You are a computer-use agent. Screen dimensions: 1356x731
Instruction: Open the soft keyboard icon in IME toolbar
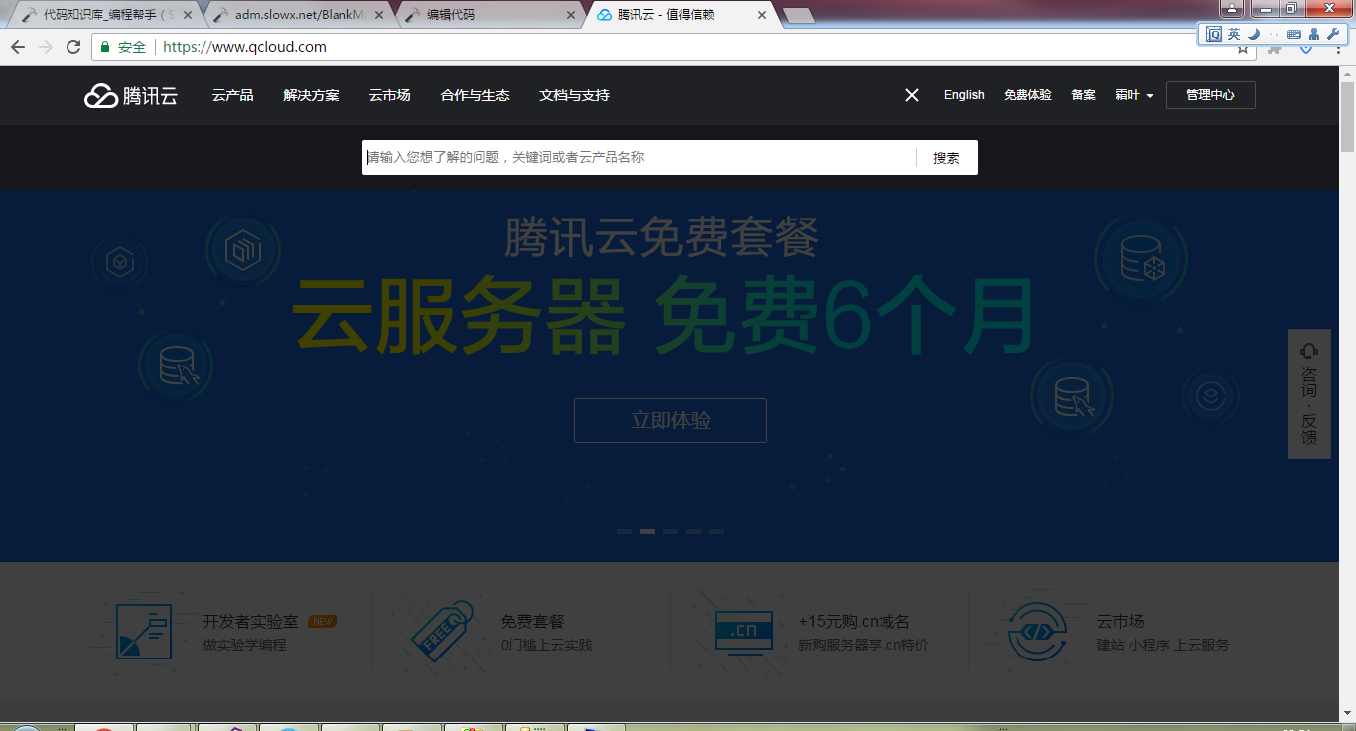click(x=1293, y=34)
